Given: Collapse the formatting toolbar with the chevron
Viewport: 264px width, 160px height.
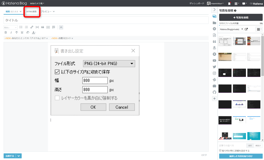Looking at the screenshot, I should (x=61, y=27).
